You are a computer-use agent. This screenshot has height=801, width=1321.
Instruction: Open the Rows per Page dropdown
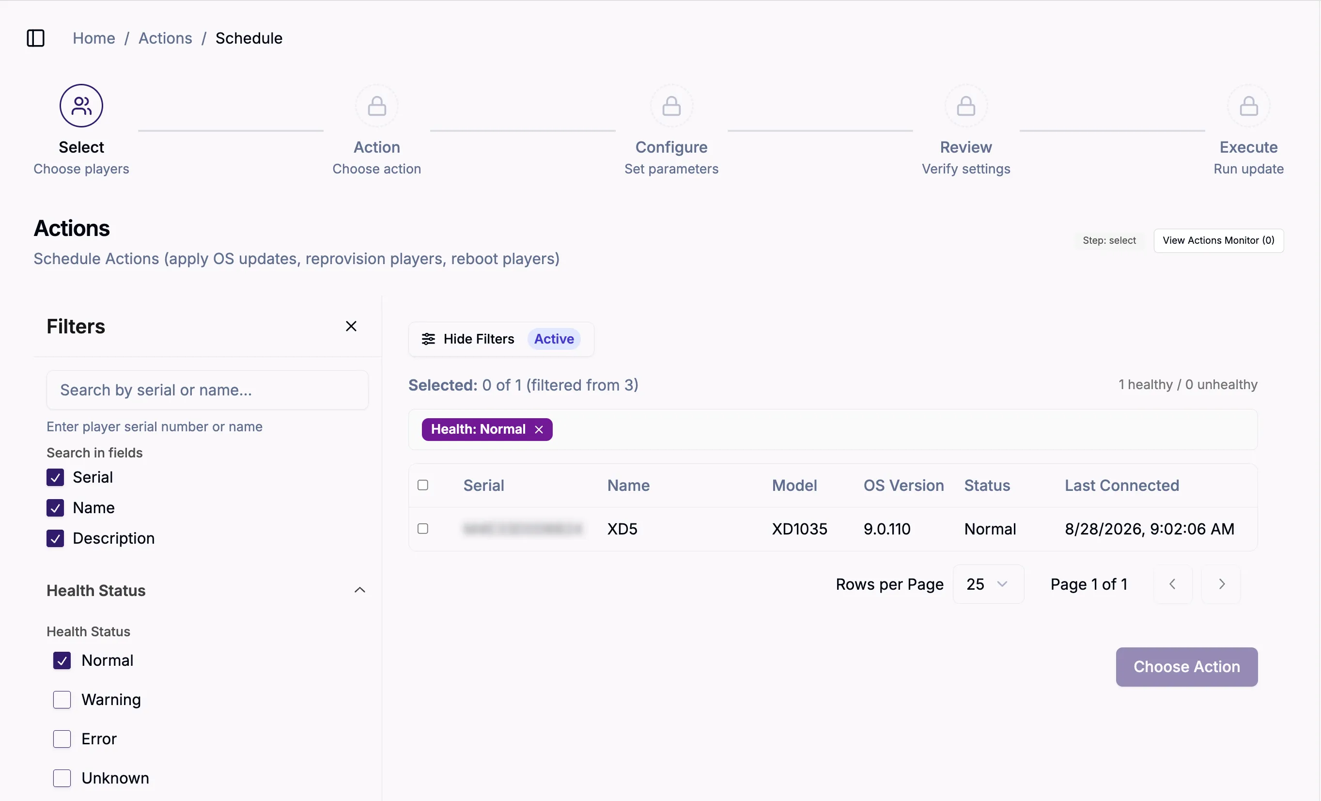[x=988, y=584]
